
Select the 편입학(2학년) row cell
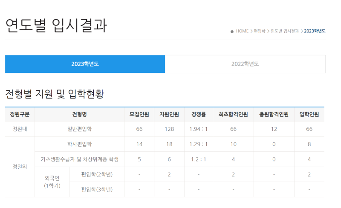(97, 174)
